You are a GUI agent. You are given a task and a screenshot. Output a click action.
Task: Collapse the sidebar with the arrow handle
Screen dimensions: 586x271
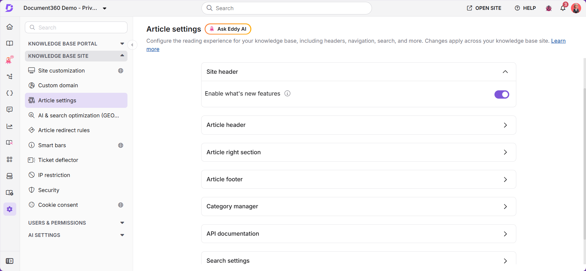(132, 45)
